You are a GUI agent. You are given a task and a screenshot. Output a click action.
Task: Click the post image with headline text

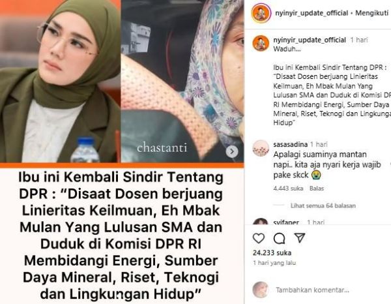point(122,152)
